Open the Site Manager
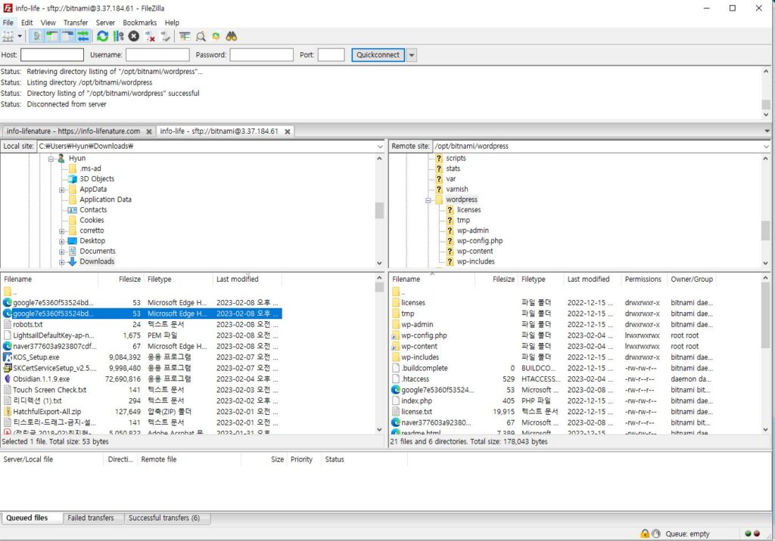This screenshot has width=775, height=541. pyautogui.click(x=8, y=36)
